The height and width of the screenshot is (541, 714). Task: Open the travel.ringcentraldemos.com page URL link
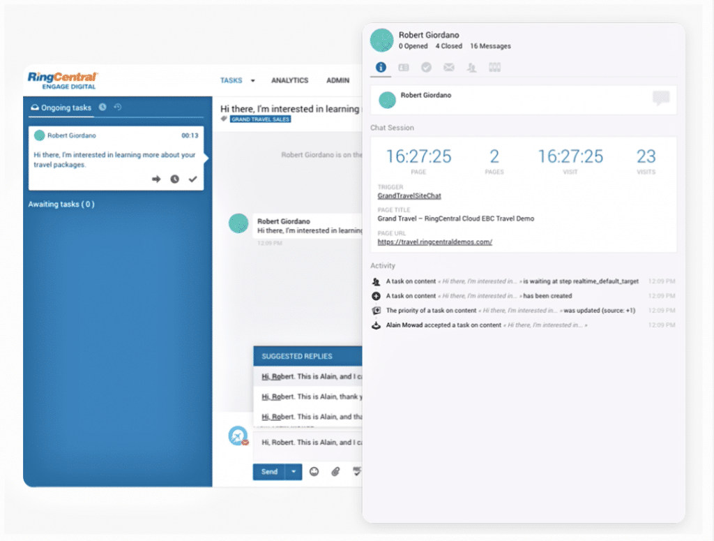click(434, 242)
